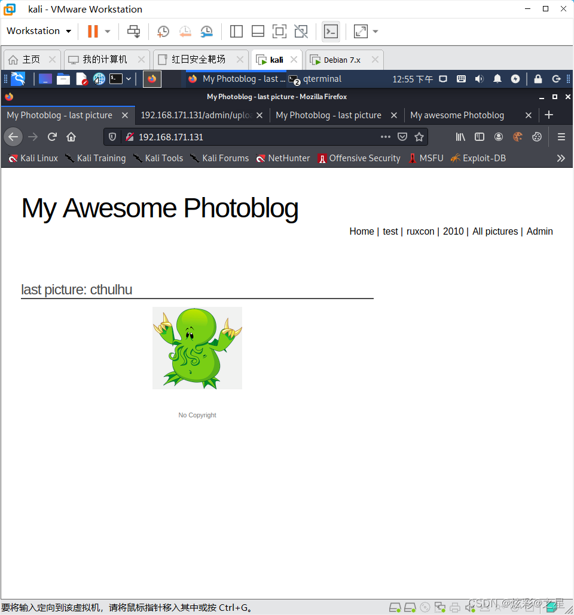The height and width of the screenshot is (615, 574).
Task: Open the 2010 category link
Action: pos(453,232)
